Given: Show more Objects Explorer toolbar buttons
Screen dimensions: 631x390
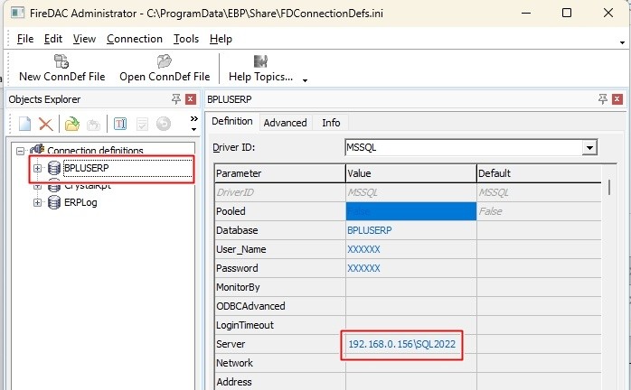Looking at the screenshot, I should click(x=193, y=120).
